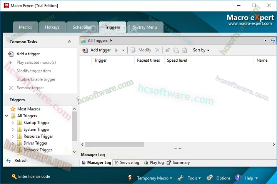
Task: Click the toolbar play macro arrow
Action: (117, 50)
